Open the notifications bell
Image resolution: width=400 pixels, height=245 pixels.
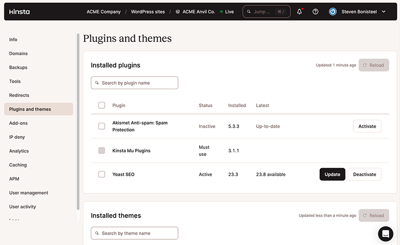tap(300, 12)
